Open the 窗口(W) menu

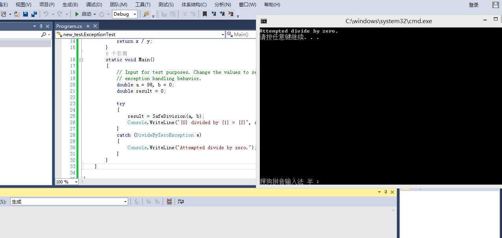click(247, 5)
